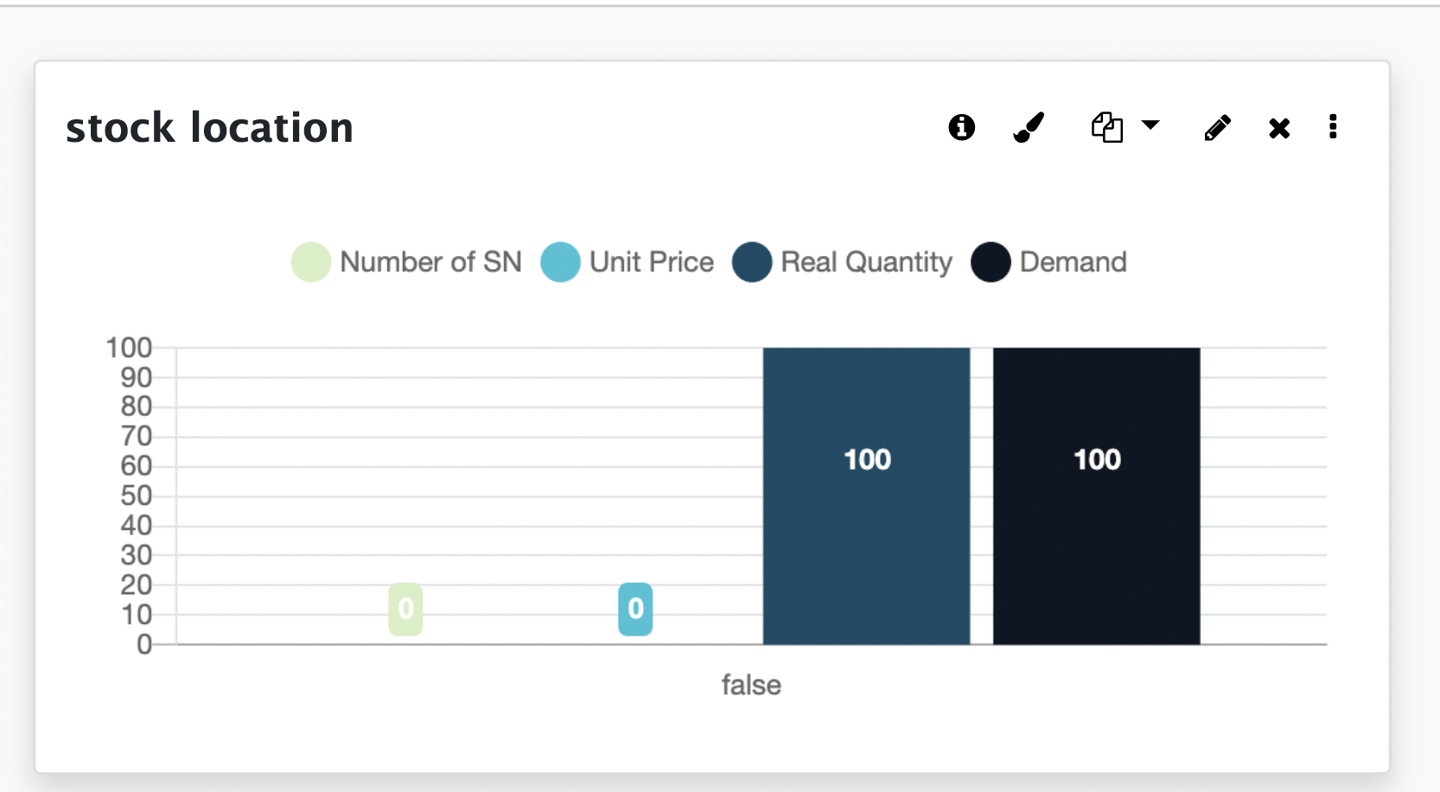Viewport: 1440px width, 792px height.
Task: Click the "stock location" widget title
Action: [210, 128]
